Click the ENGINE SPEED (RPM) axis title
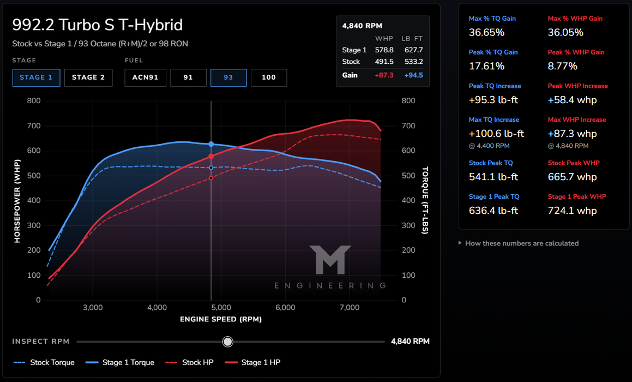 (x=221, y=319)
